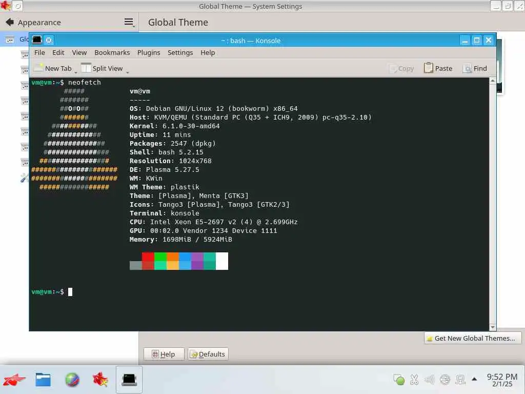The image size is (525, 394).
Task: Open the Konsole window menu terminal icon
Action: pyautogui.click(x=37, y=40)
